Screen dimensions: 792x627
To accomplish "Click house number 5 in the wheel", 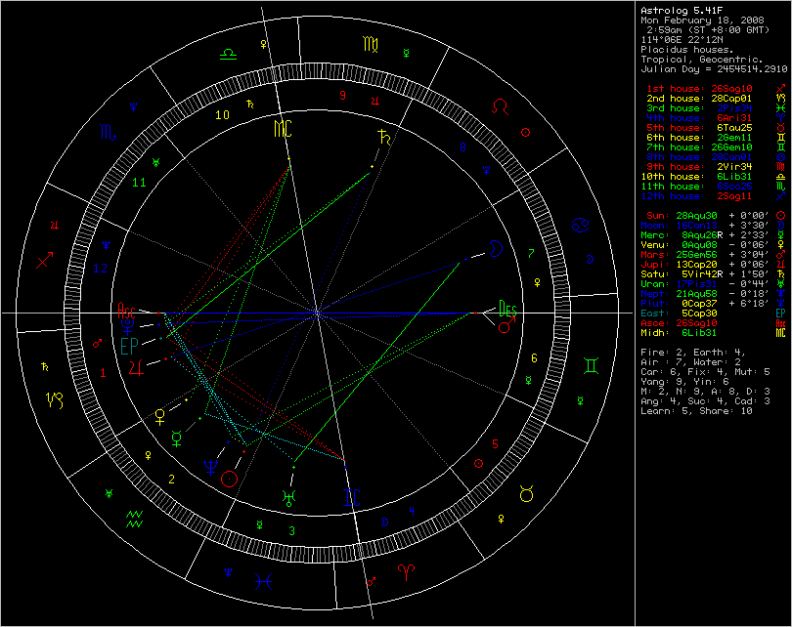I will tap(495, 444).
